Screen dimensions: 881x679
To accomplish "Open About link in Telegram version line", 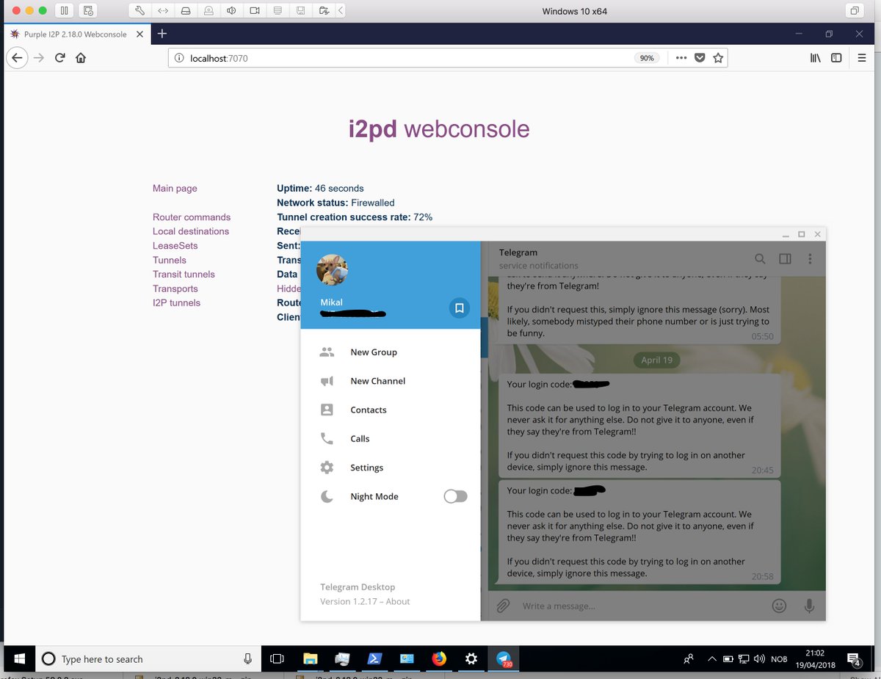I will coord(398,601).
